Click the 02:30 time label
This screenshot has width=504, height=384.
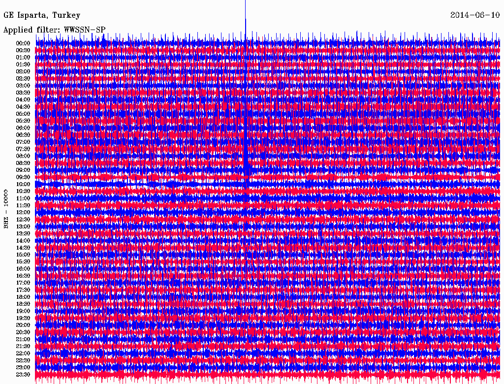pyautogui.click(x=23, y=78)
